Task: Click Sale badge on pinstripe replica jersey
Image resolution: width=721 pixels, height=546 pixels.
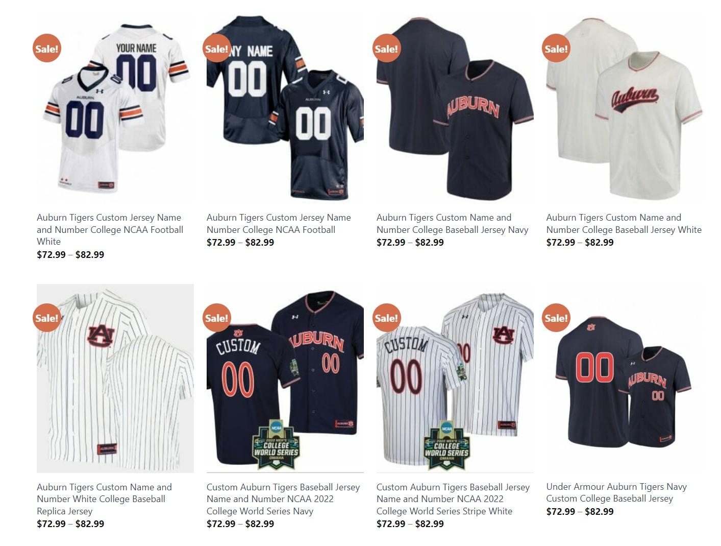Action: (47, 318)
